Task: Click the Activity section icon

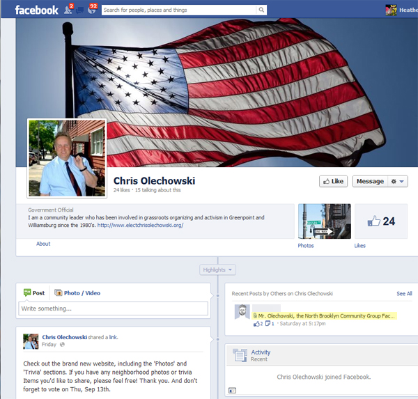Action: [x=240, y=355]
